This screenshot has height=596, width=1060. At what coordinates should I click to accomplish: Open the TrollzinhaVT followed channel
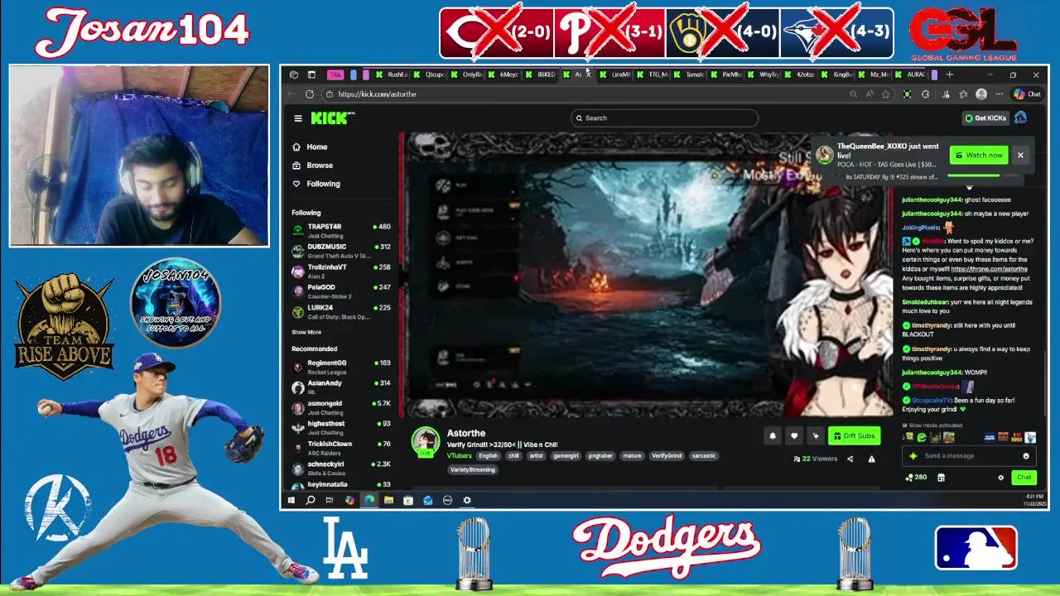[340, 270]
